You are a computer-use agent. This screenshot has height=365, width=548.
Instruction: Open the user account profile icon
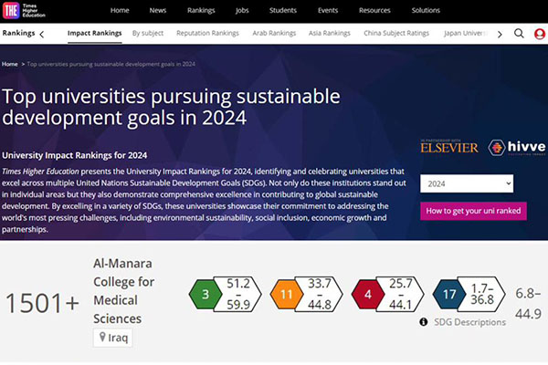[x=540, y=34]
